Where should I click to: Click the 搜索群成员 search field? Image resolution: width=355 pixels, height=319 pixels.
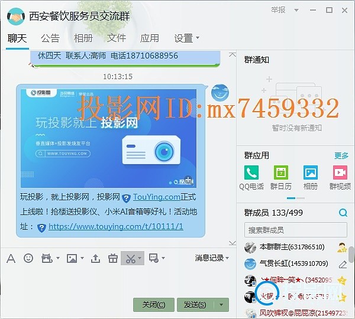click(x=296, y=230)
